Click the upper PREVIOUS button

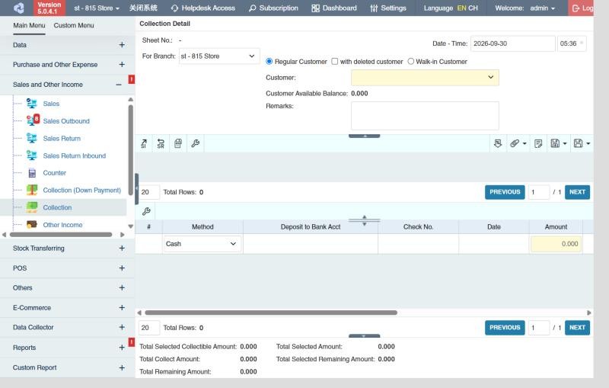click(x=505, y=192)
